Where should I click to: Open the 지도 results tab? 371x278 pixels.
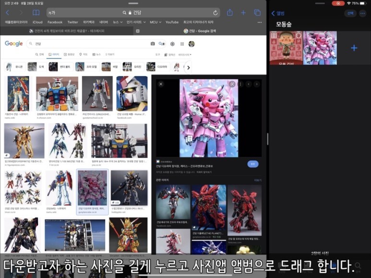[84, 54]
